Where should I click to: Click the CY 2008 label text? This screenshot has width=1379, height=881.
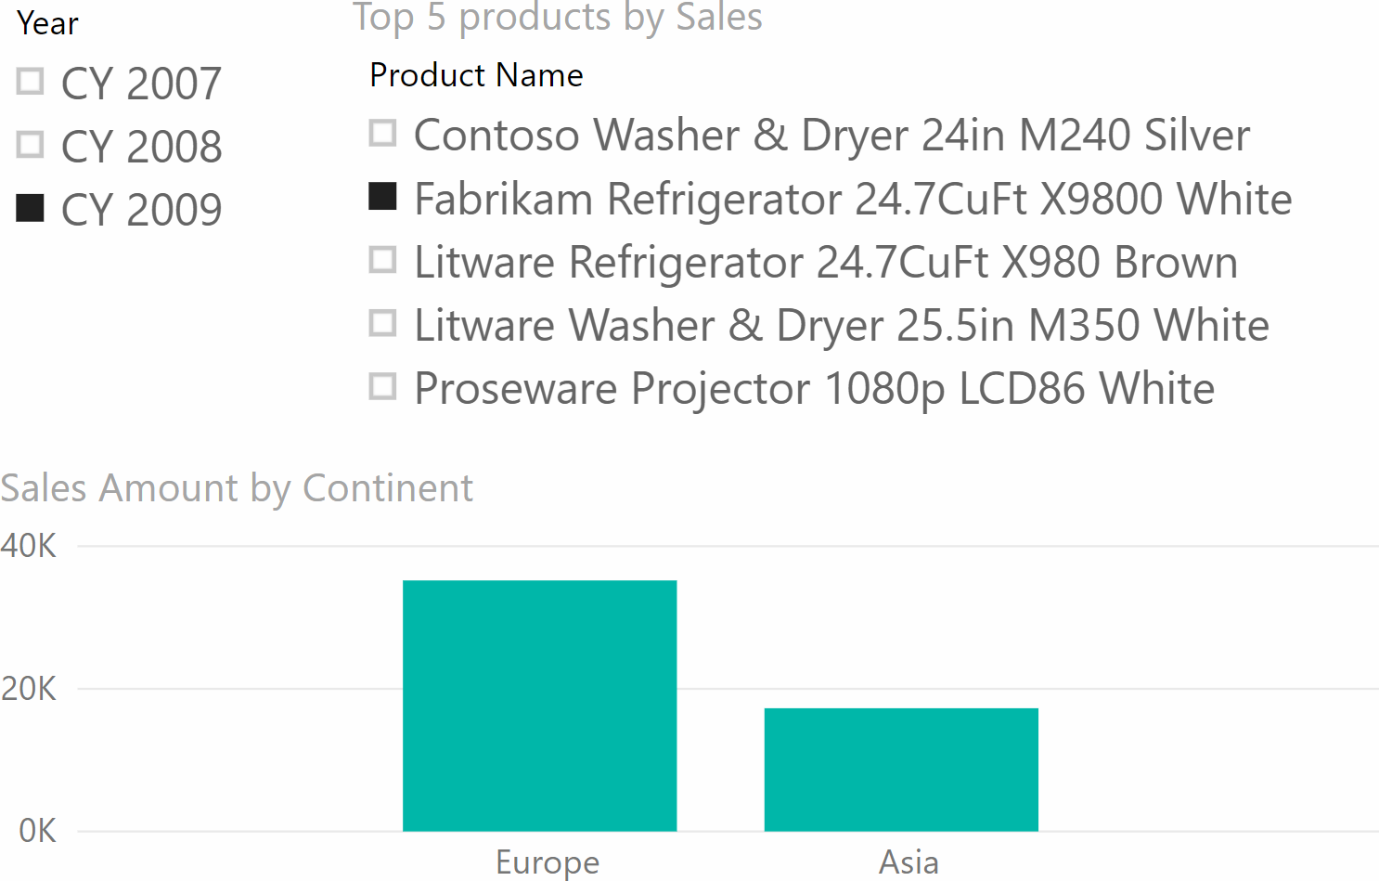[141, 147]
